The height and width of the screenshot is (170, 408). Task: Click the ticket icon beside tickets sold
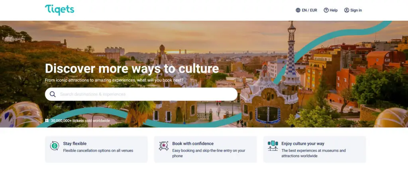[x=47, y=121]
